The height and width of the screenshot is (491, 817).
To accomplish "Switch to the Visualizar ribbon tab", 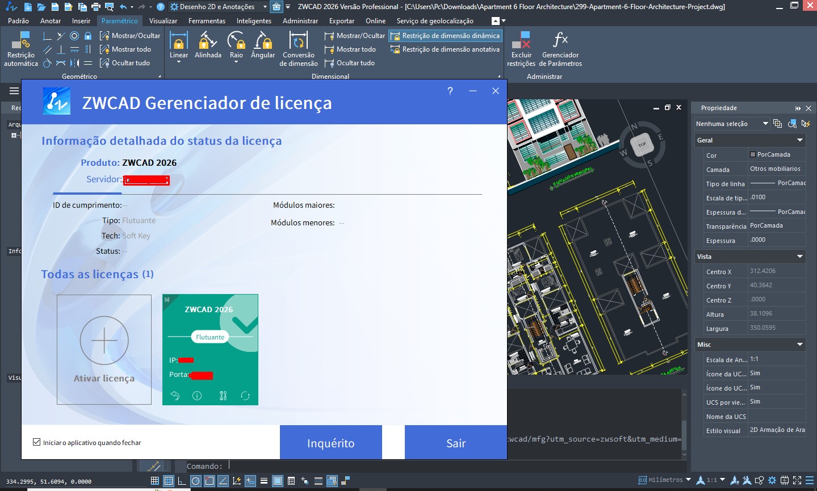I will pos(164,21).
